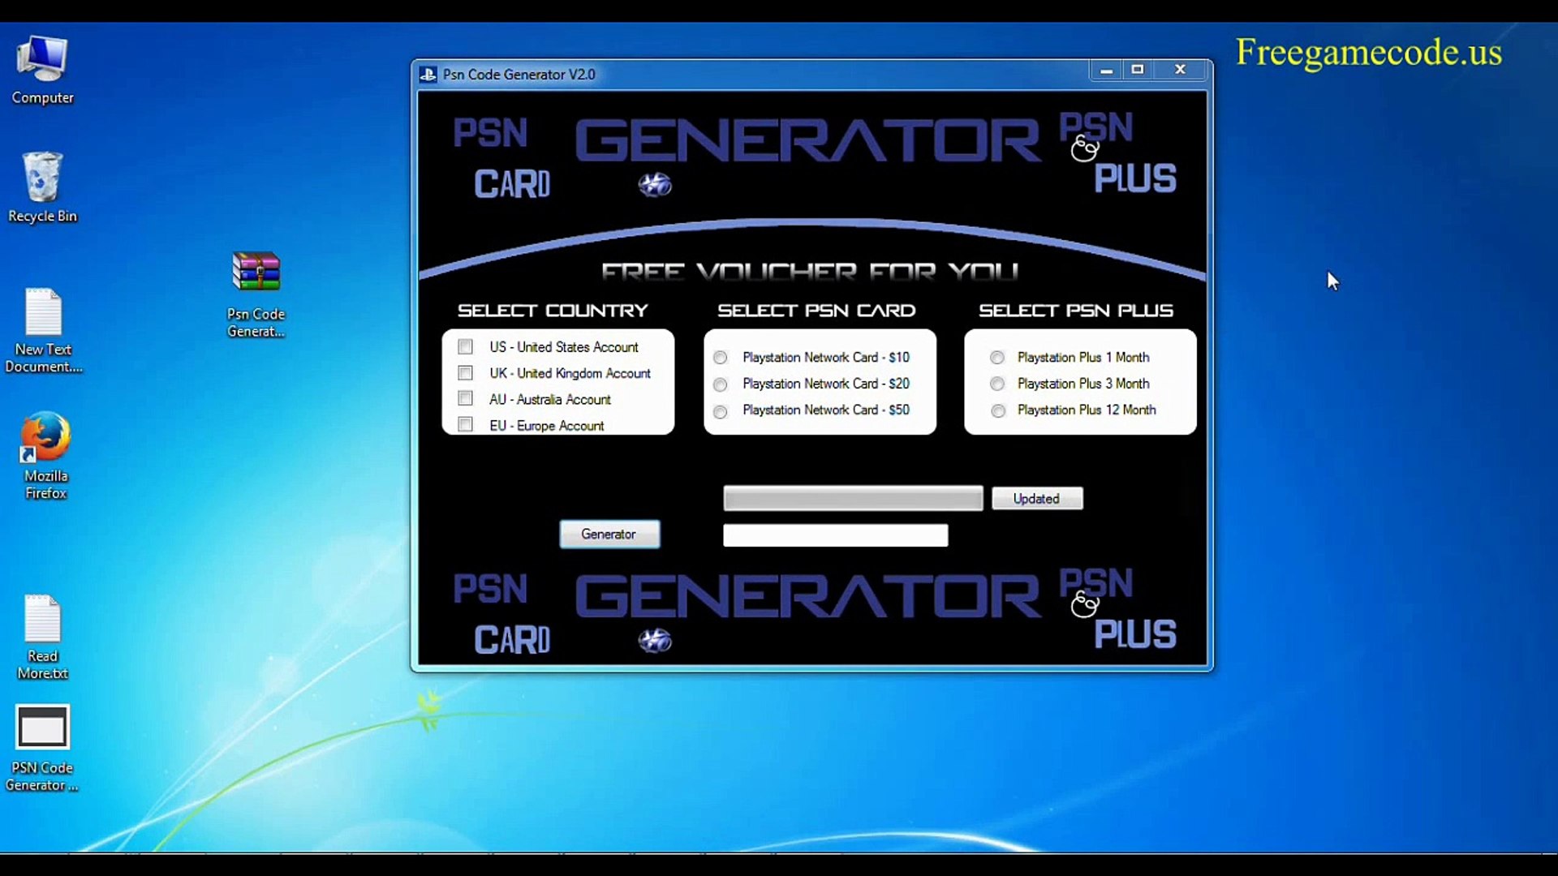Click the PlayStation icon in window title bar
This screenshot has height=876, width=1558.
coord(428,75)
